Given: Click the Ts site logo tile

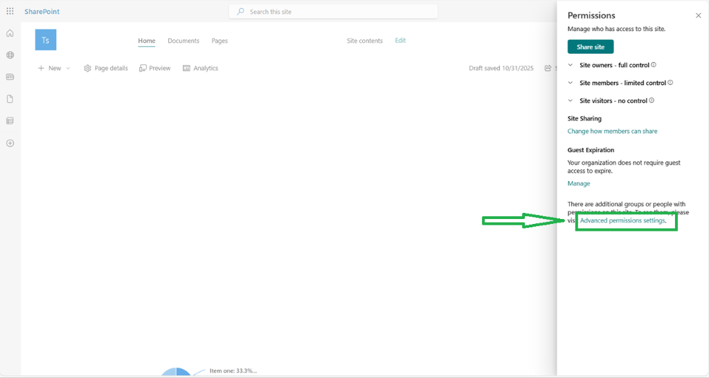Looking at the screenshot, I should tap(46, 40).
